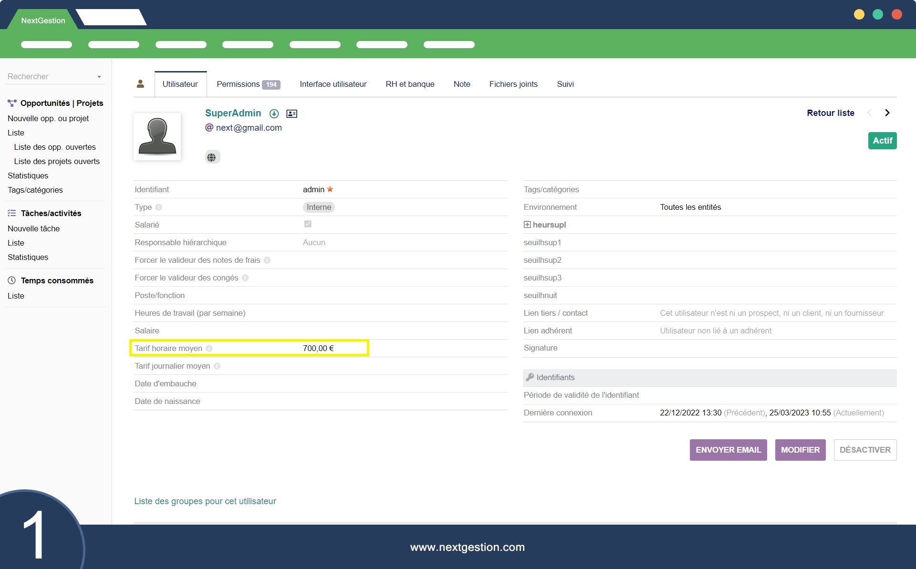Click the vCard download icon next to SuperAdmin

point(274,114)
